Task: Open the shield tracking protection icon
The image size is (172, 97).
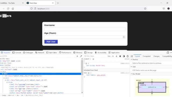Action: click(31, 9)
